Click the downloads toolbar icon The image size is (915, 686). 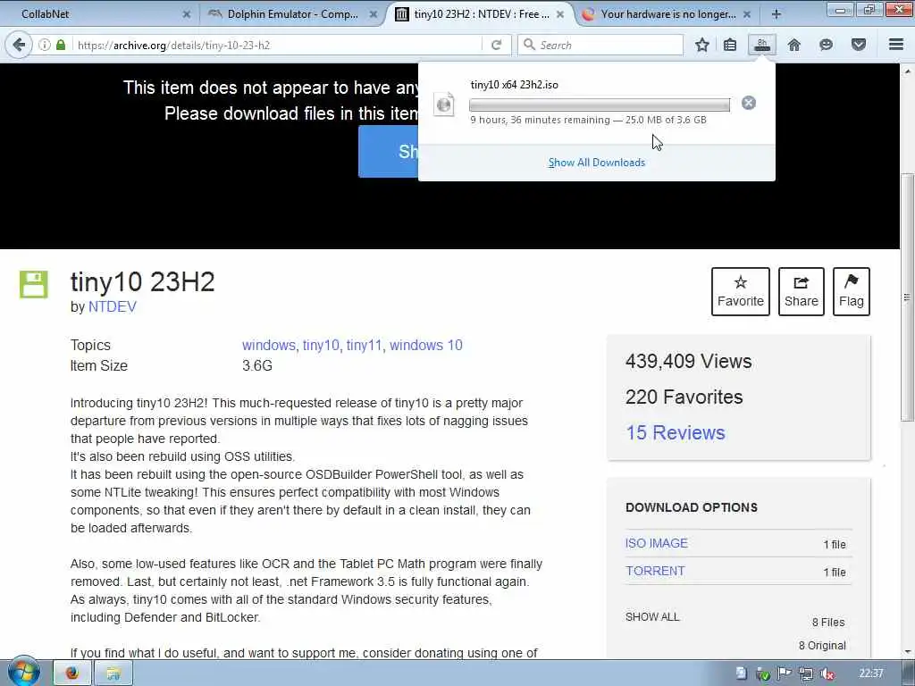[x=762, y=45]
